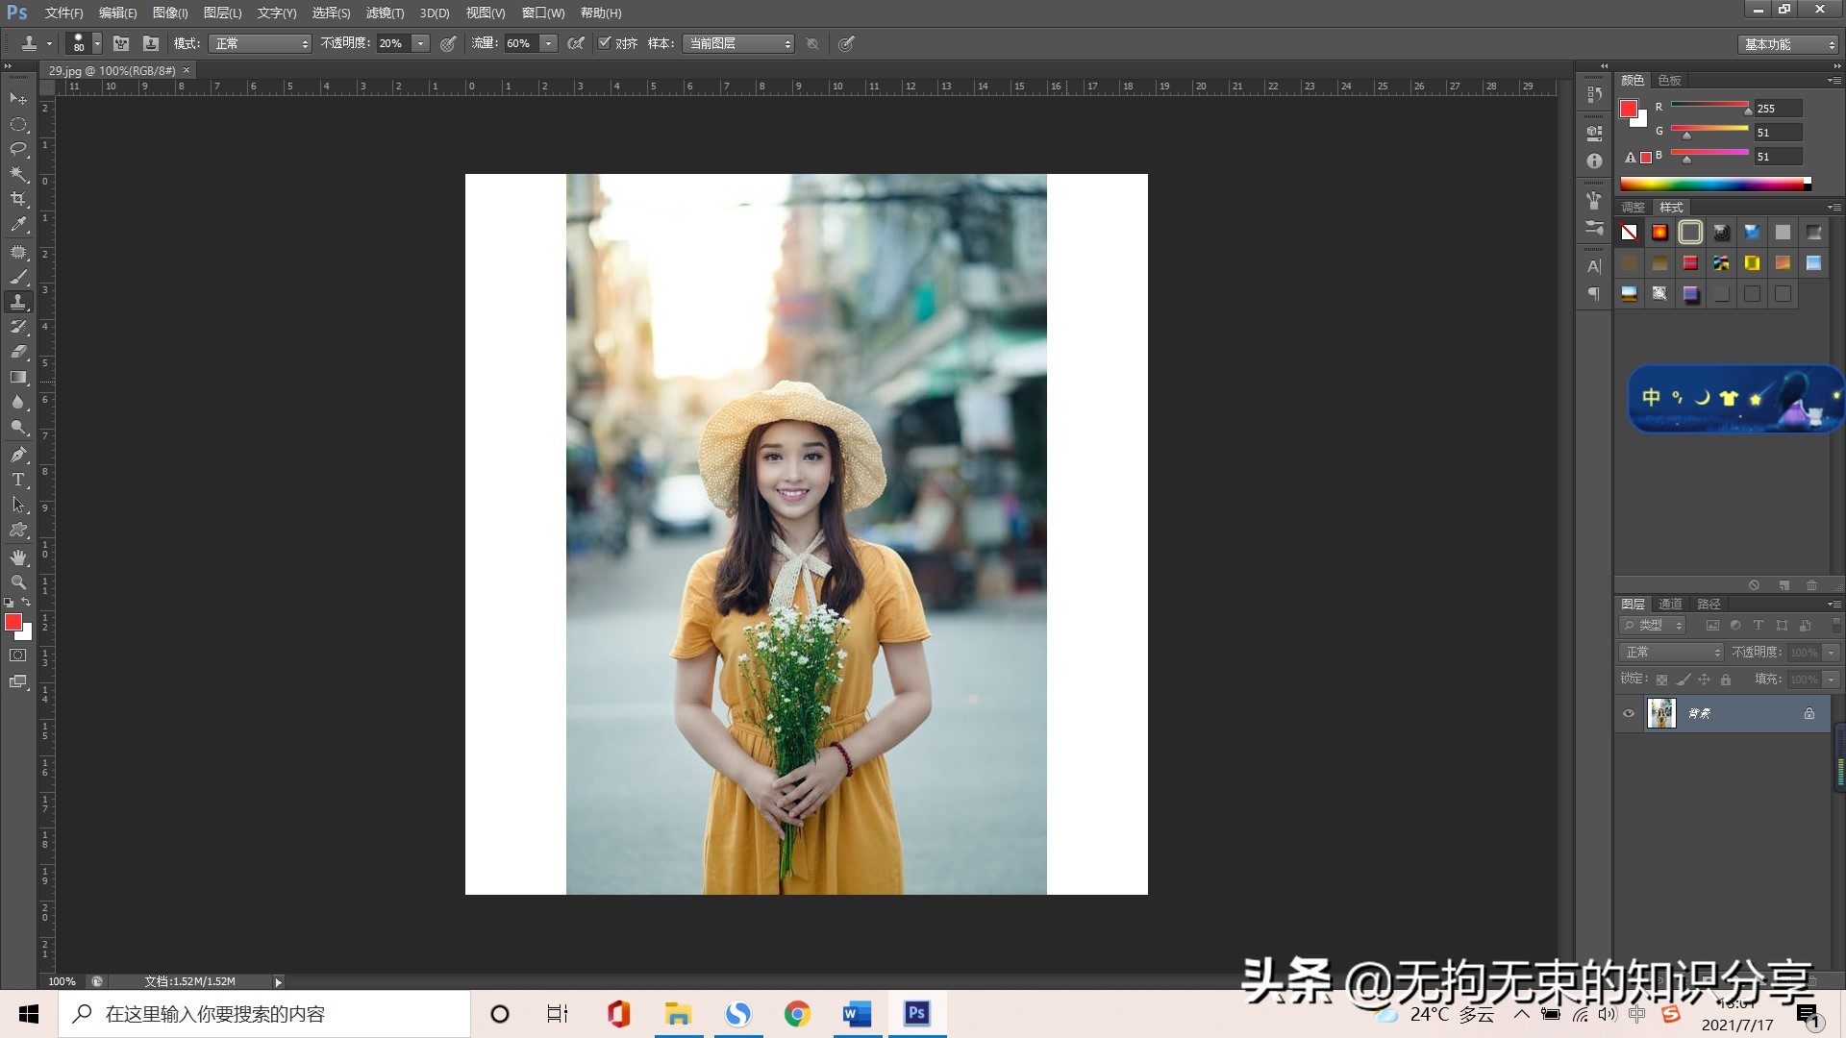Open the sample (样本) current layer dropdown
The image size is (1846, 1038).
click(x=737, y=43)
